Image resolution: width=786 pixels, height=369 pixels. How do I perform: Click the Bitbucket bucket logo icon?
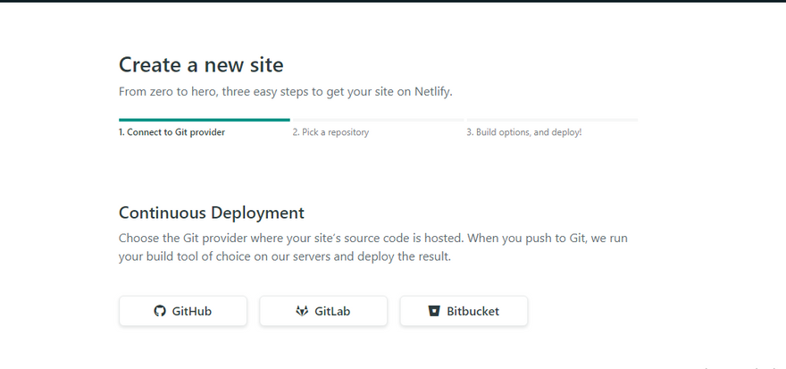tap(434, 311)
